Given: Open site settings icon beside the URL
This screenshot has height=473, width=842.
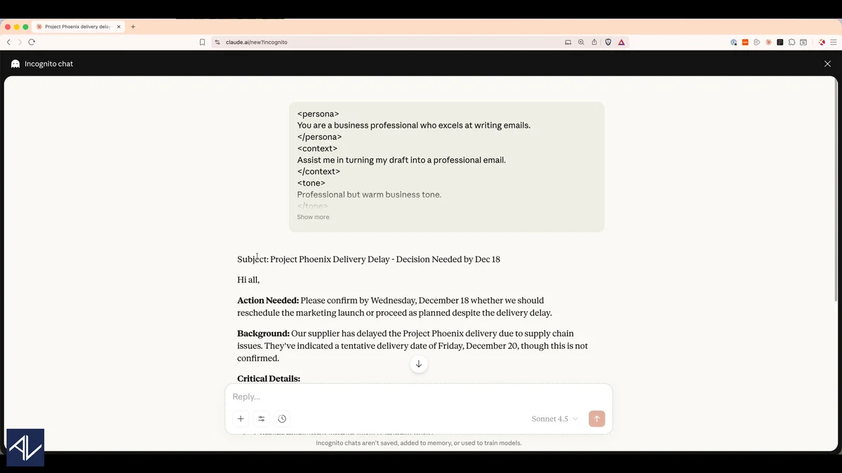Looking at the screenshot, I should click(218, 42).
